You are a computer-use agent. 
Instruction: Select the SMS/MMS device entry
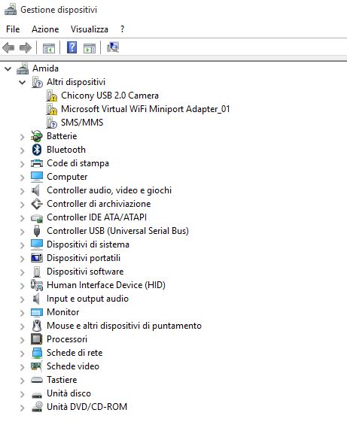(x=82, y=123)
